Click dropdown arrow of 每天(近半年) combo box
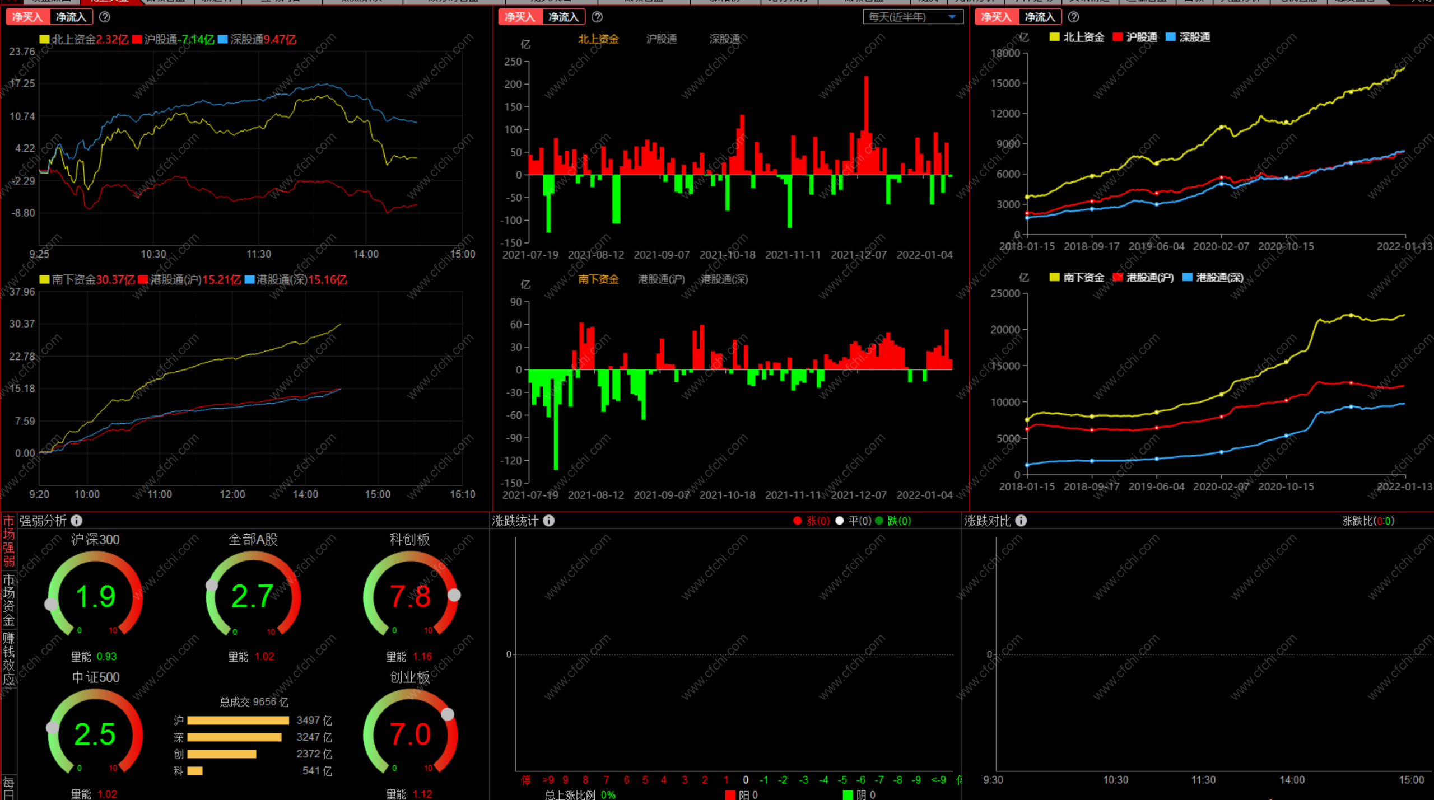The height and width of the screenshot is (800, 1434). pos(952,17)
